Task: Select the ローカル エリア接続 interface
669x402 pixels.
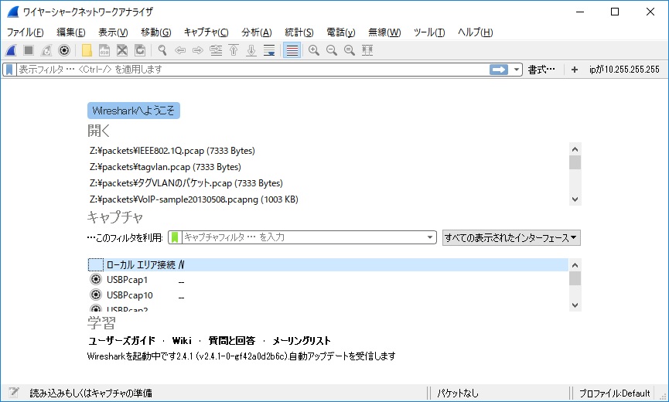Action: [328, 264]
